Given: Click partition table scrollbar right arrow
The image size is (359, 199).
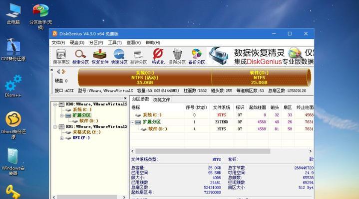Looking at the screenshot, I should point(311,151).
